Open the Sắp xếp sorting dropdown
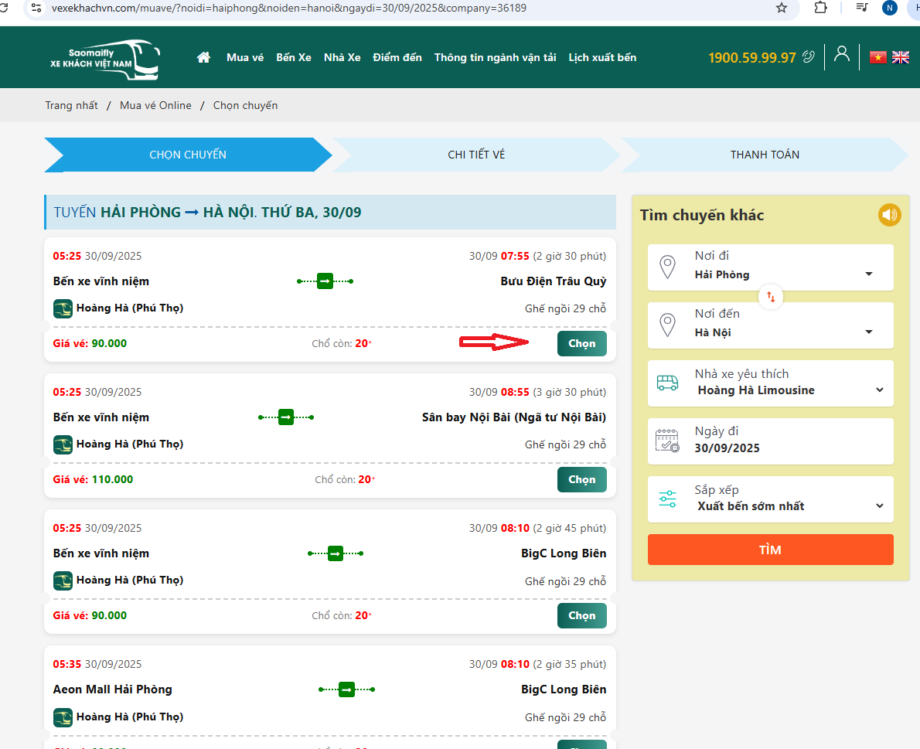Image resolution: width=920 pixels, height=749 pixels. (879, 506)
